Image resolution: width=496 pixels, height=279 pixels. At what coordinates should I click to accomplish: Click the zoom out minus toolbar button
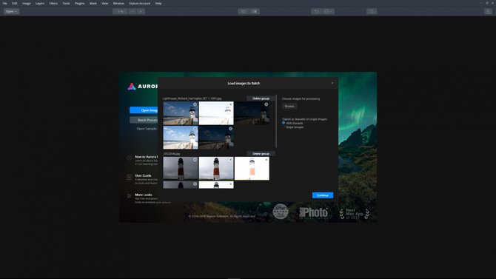tap(133, 11)
